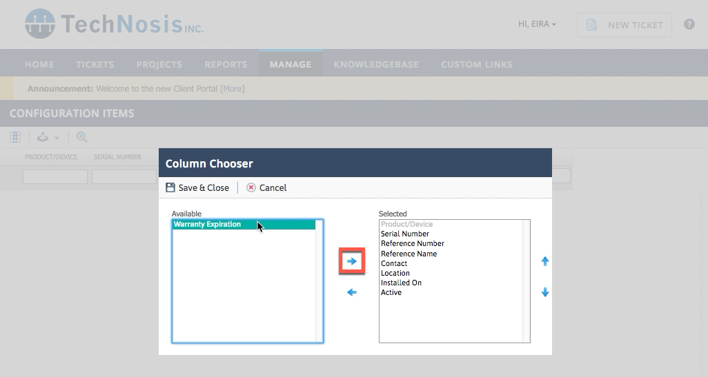Select Warranty Expiration in the Available list
Image resolution: width=708 pixels, height=377 pixels.
[244, 224]
